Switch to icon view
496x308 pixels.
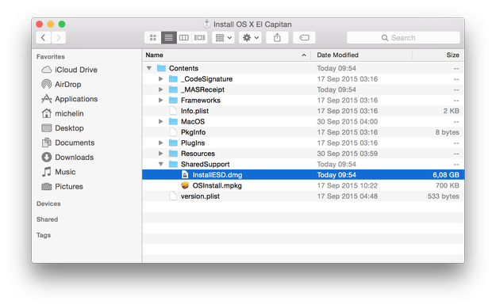point(153,38)
